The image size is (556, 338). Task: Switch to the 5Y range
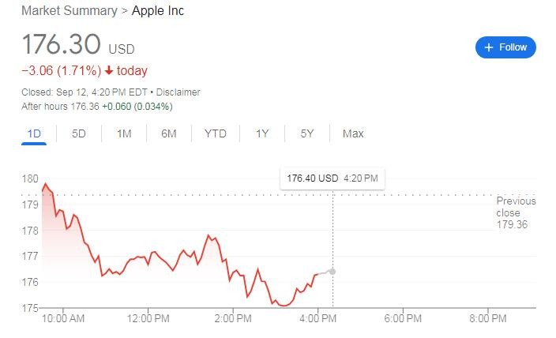pos(307,133)
